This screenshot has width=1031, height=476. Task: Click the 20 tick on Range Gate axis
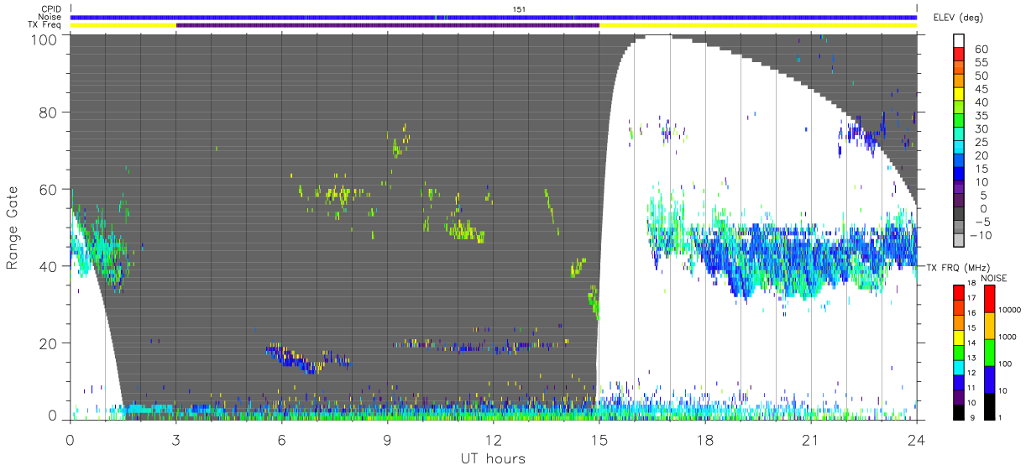pos(48,343)
